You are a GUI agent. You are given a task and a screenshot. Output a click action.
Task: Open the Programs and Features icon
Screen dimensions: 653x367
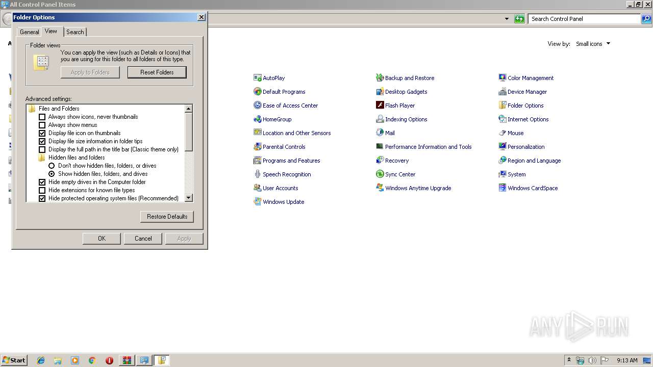[287, 161]
